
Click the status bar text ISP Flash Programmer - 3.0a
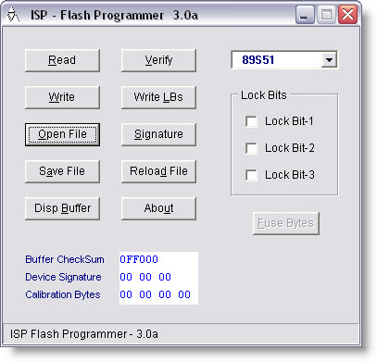click(84, 334)
